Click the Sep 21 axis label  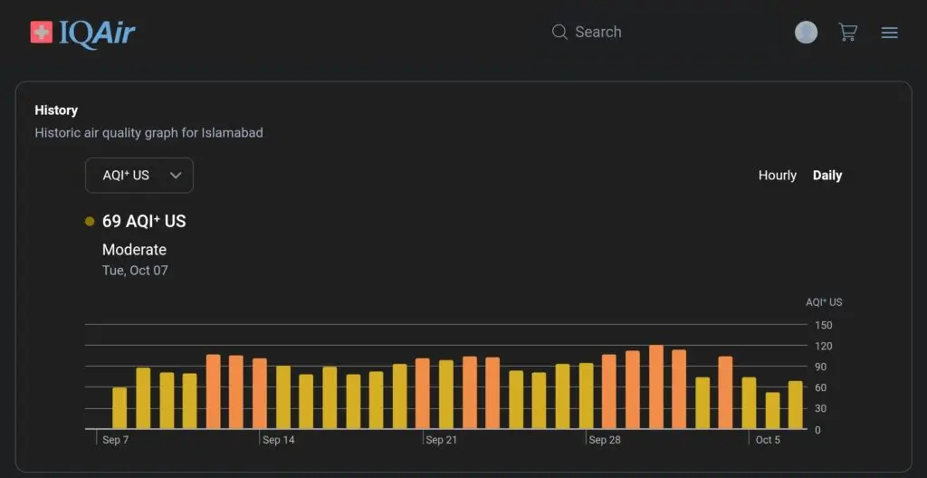tap(441, 440)
